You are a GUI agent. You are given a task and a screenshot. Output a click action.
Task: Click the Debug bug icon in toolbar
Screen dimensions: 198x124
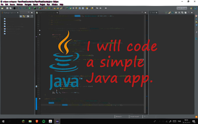[24, 8]
